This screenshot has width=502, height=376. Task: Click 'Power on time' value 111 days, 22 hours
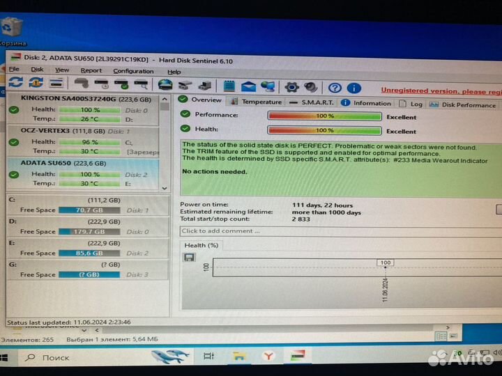tap(322, 205)
